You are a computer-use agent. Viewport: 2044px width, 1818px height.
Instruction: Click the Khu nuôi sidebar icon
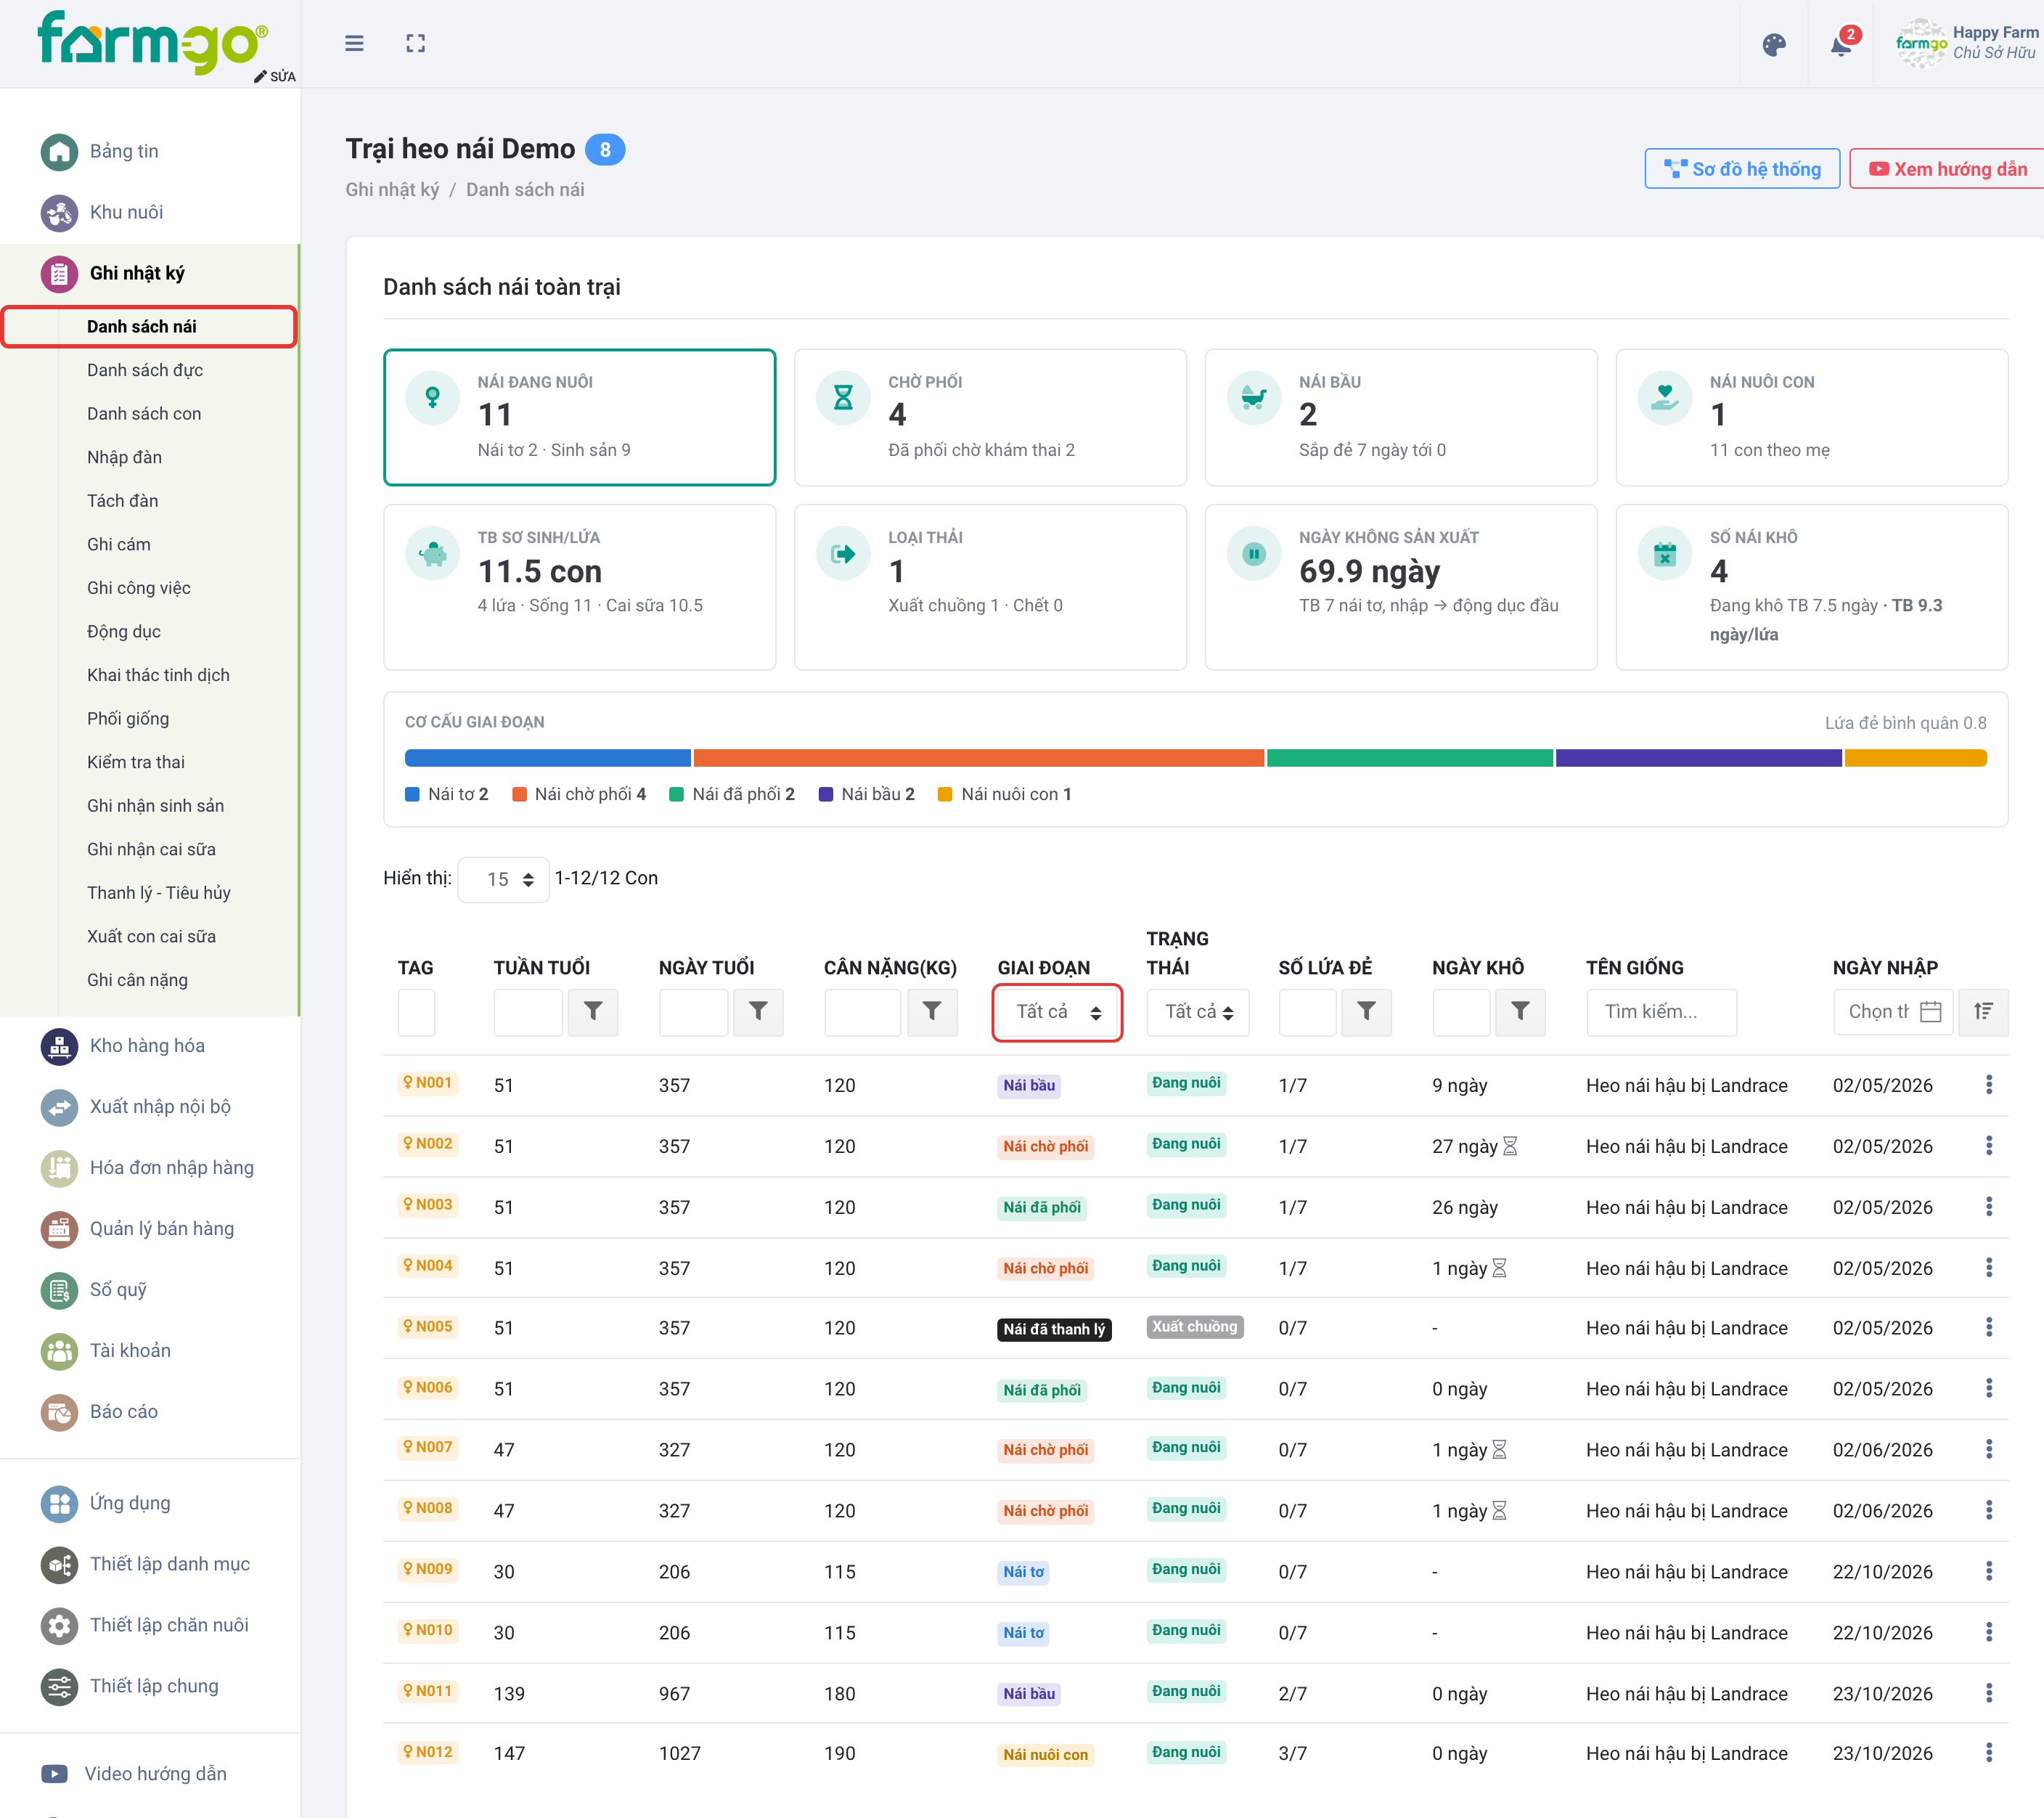[x=59, y=213]
